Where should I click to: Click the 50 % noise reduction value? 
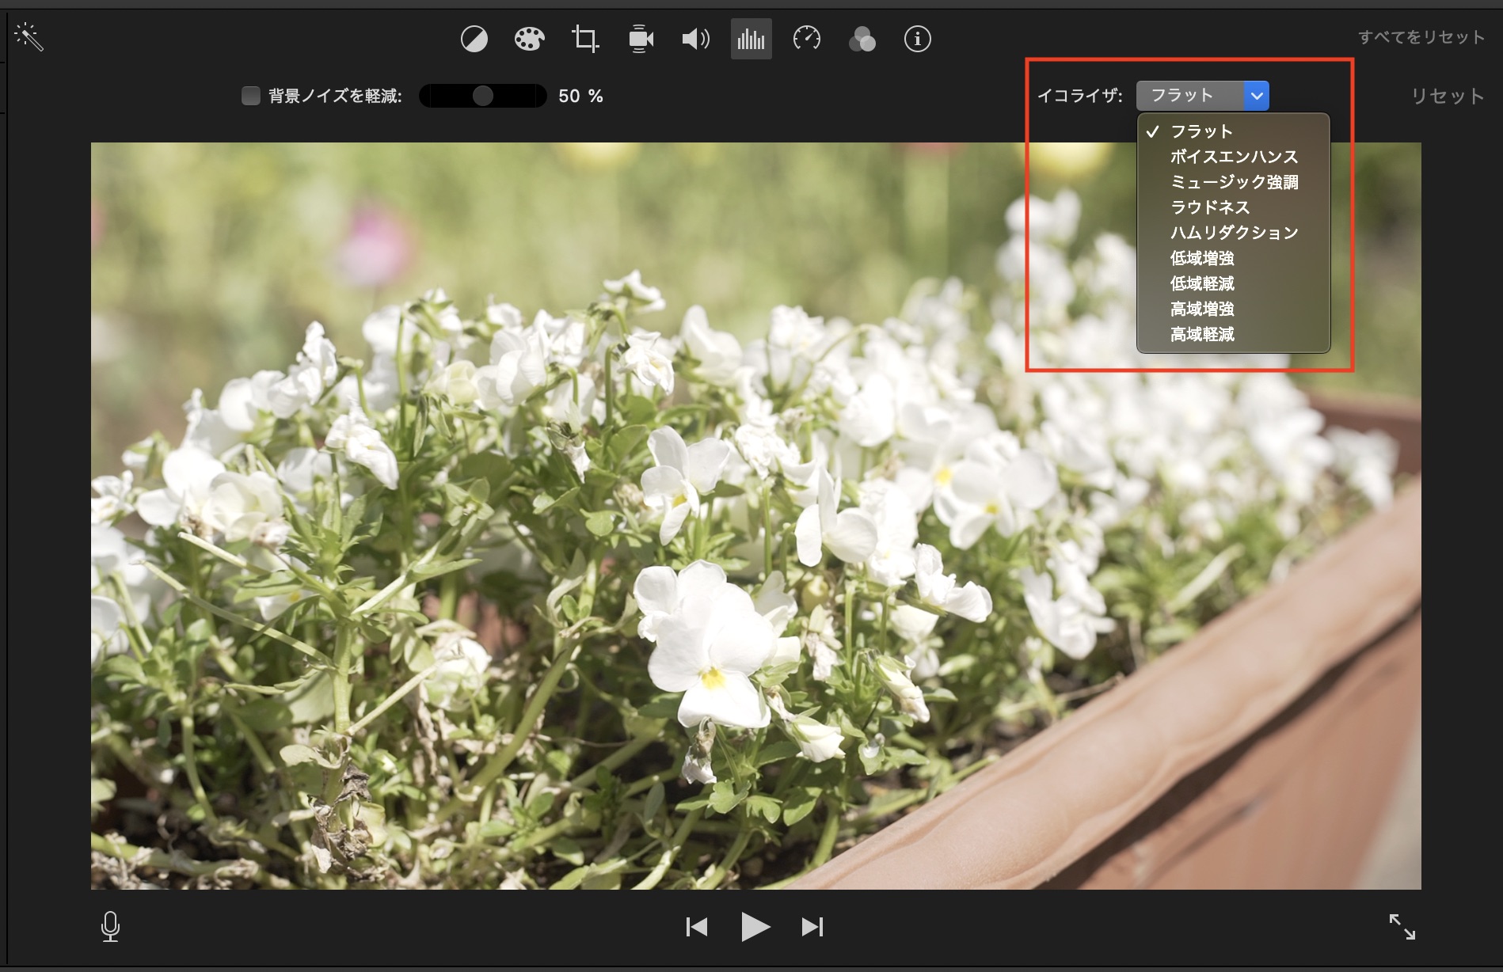pyautogui.click(x=580, y=97)
